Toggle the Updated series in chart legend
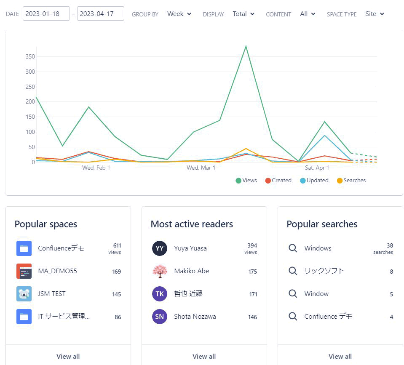The height and width of the screenshot is (365, 404). pos(314,181)
